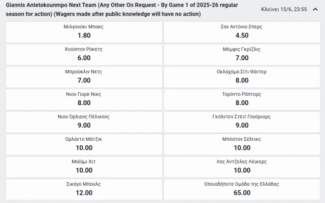Pick Μαϊάμι Χιτ at 10.00
Image resolution: width=325 pixels, height=203 pixels.
[84, 167]
